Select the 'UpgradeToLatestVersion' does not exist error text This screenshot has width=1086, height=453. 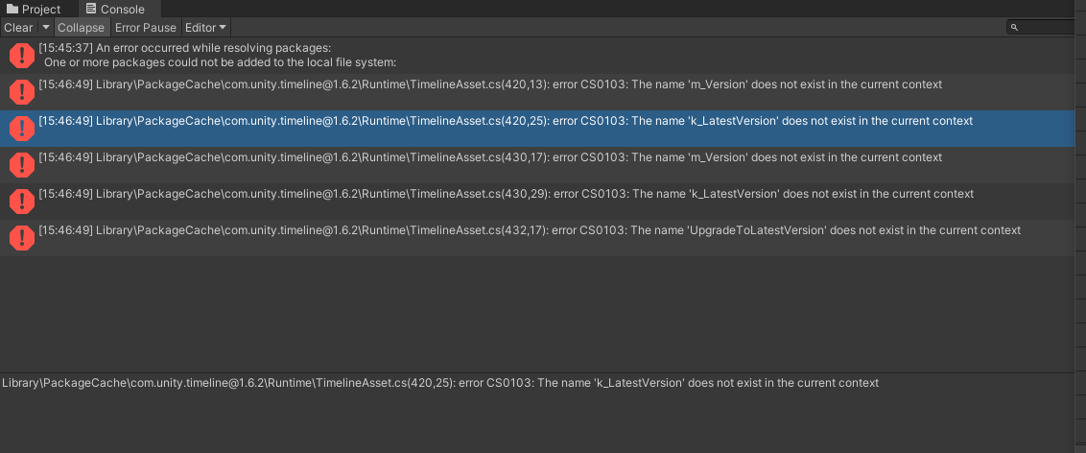coord(557,230)
